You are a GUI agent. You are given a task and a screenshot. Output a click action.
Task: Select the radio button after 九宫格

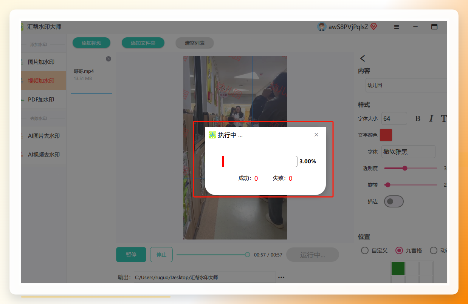(434, 250)
